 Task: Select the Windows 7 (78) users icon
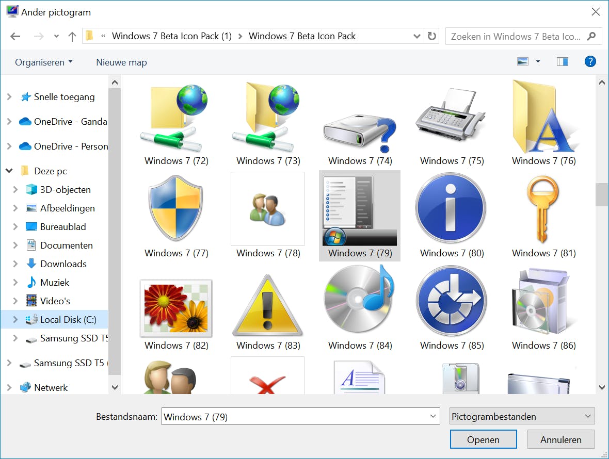coord(268,209)
